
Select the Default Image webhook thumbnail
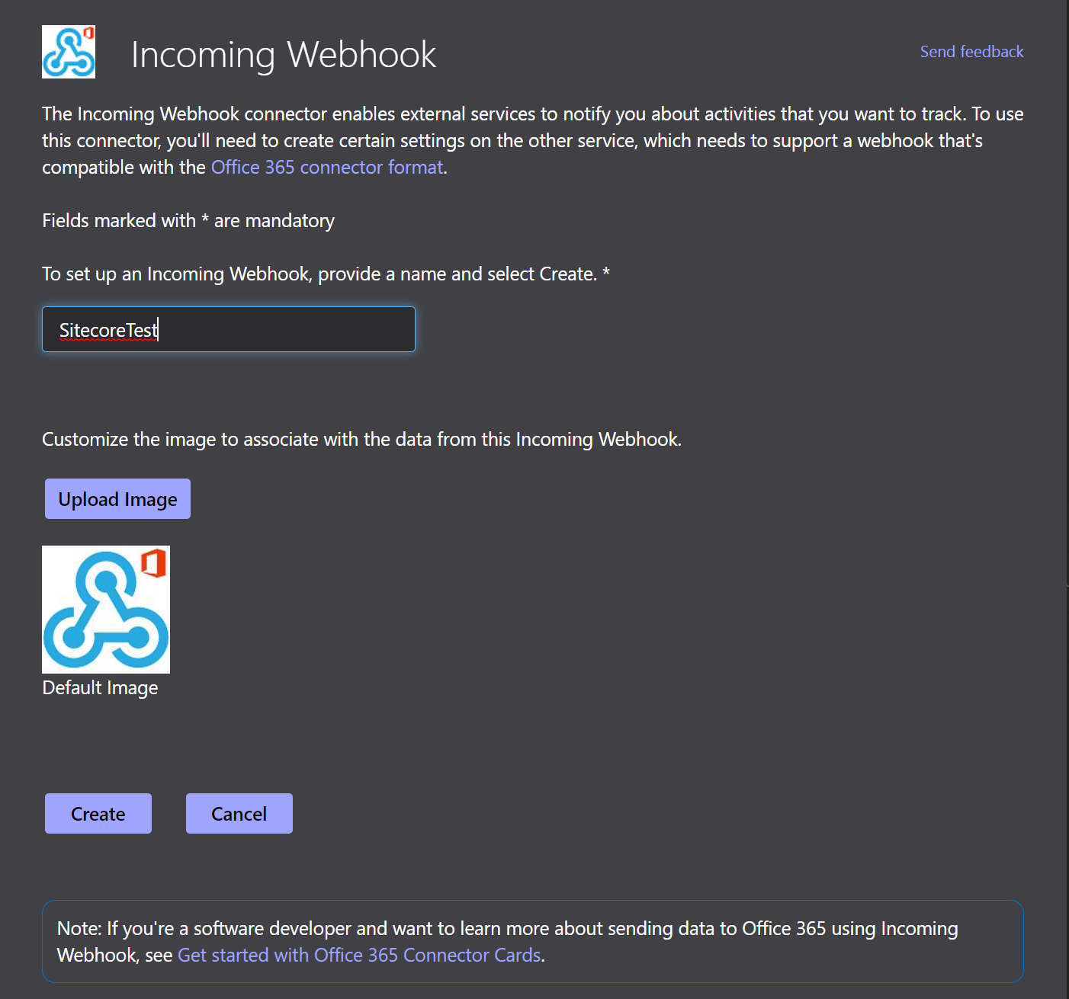105,609
